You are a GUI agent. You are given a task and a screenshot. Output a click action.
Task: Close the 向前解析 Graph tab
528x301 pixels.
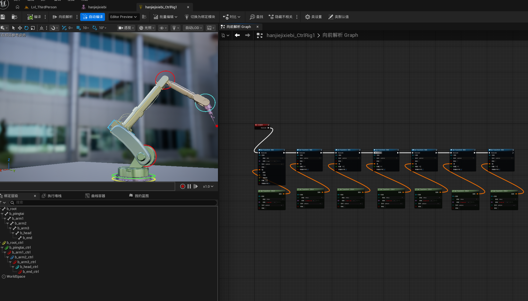click(x=258, y=27)
